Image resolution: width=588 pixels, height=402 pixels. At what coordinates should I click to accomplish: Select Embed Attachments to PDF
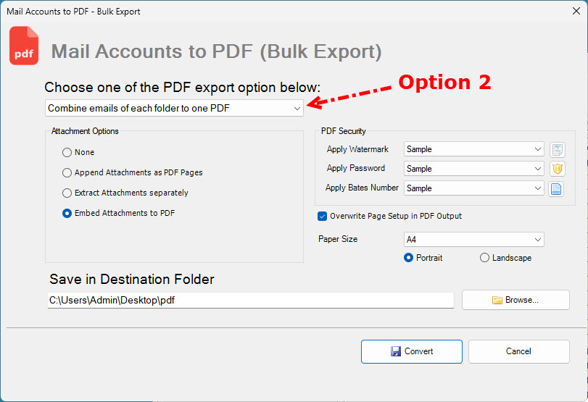point(67,214)
